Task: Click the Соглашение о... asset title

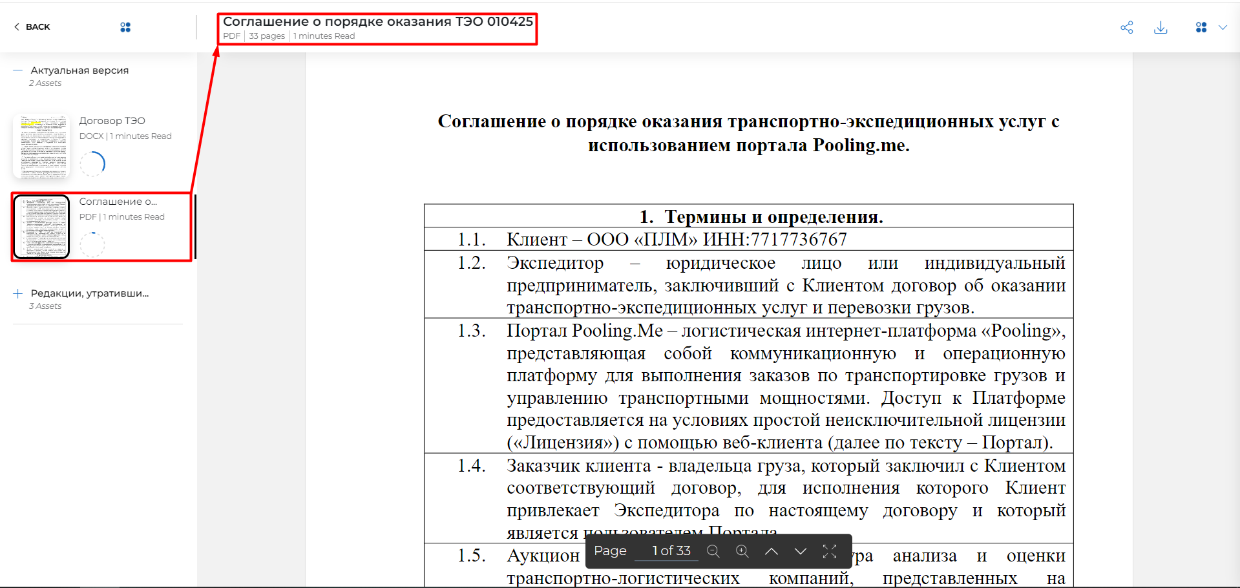Action: point(118,202)
